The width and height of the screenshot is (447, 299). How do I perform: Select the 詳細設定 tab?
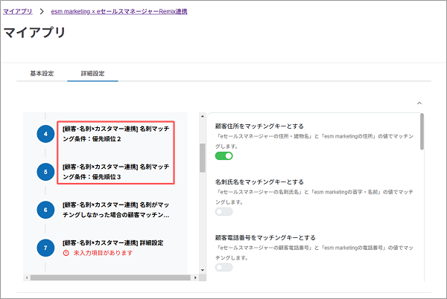[x=92, y=74]
